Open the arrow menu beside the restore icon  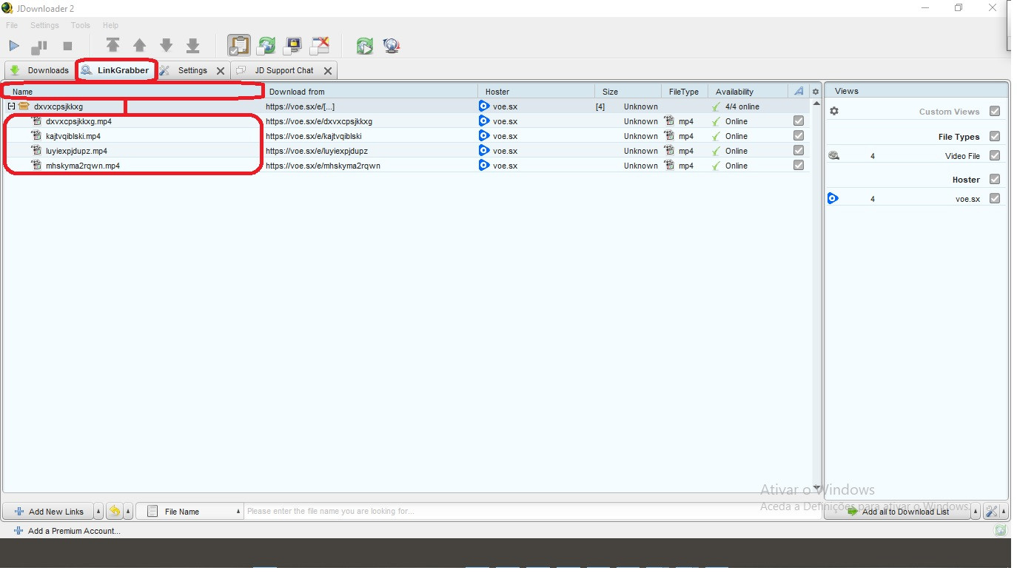tap(128, 511)
